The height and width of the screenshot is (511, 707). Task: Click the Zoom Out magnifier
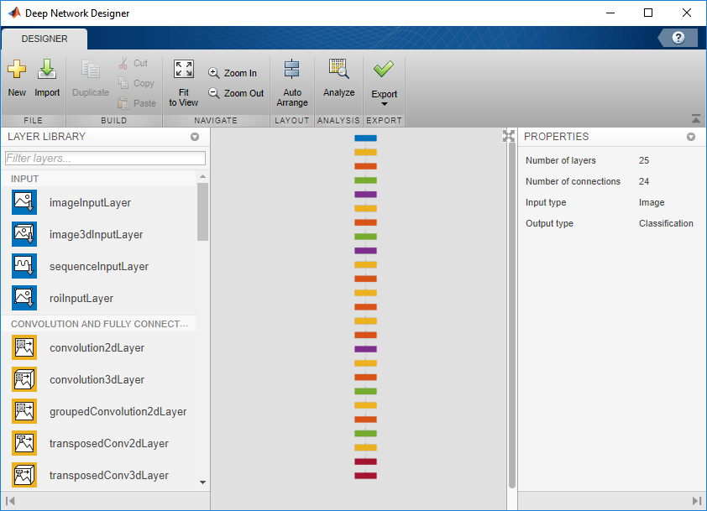(x=214, y=93)
